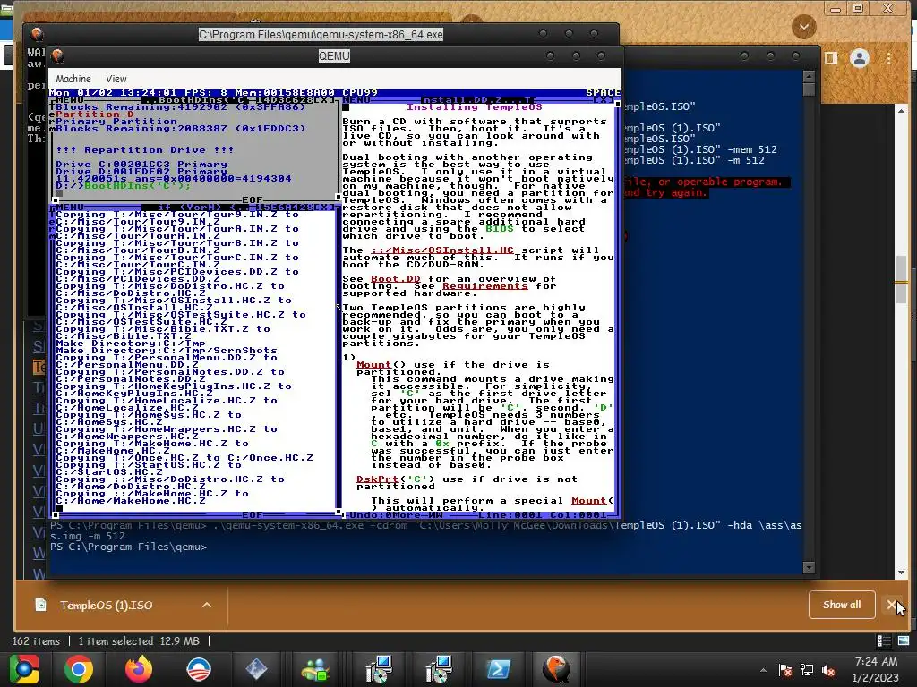Viewport: 917px width, 687px height.
Task: Open the second installer disc taskbar icon
Action: (439, 669)
